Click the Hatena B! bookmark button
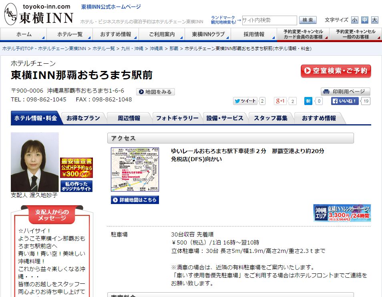 pyautogui.click(x=308, y=101)
